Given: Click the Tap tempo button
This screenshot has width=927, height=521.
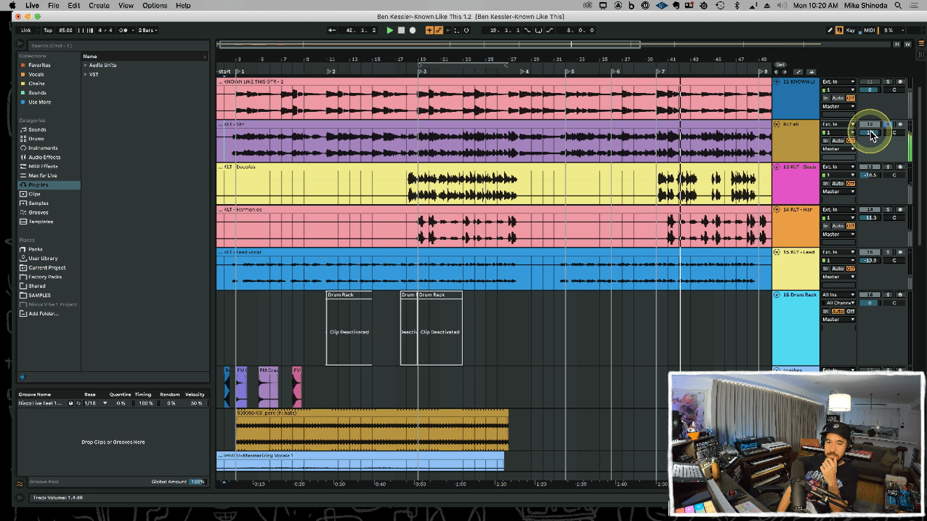Looking at the screenshot, I should click(48, 30).
